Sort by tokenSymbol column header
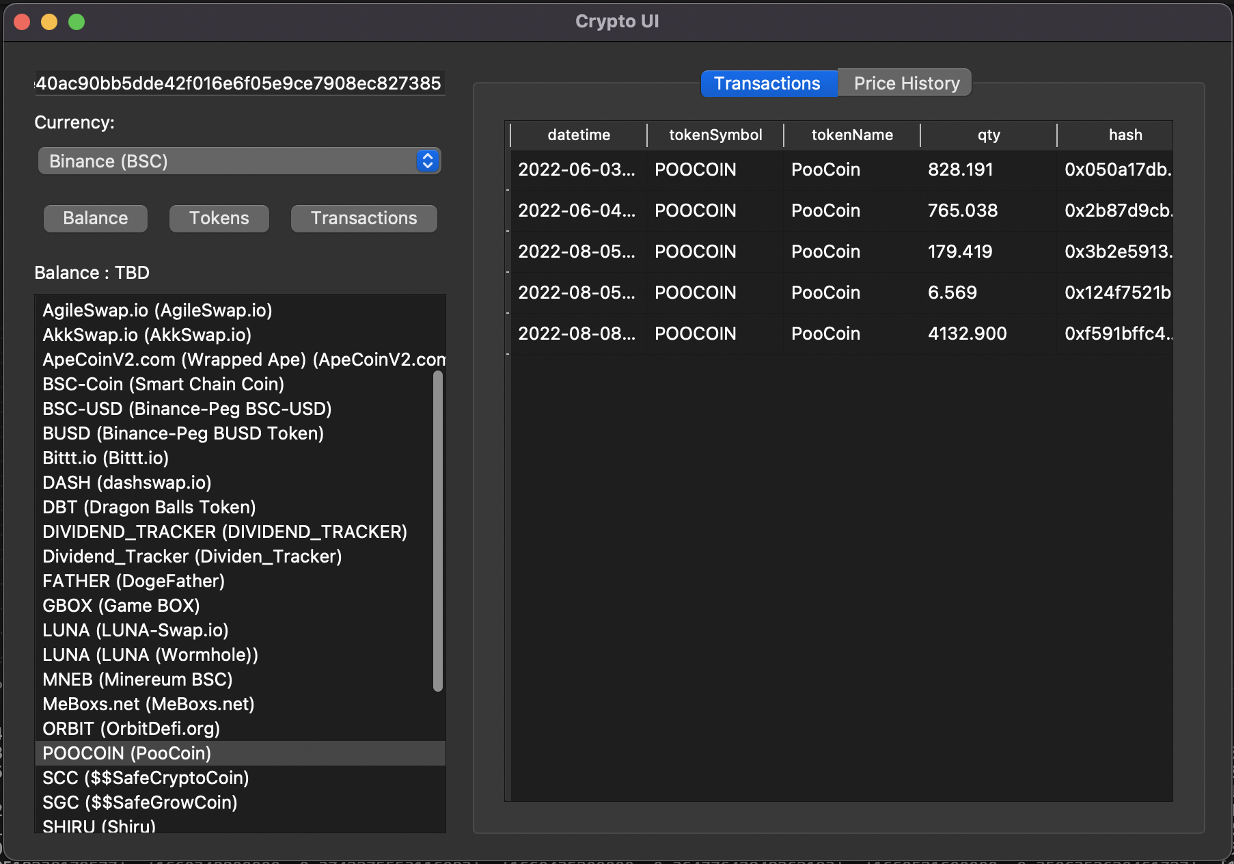This screenshot has height=864, width=1234. [x=715, y=135]
